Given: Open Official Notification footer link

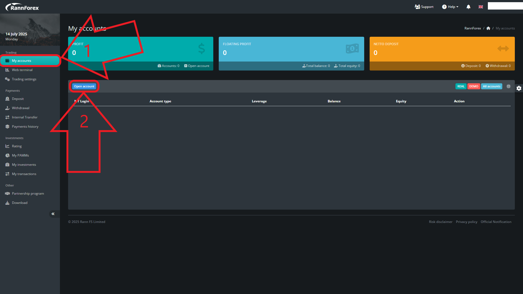Looking at the screenshot, I should 496,222.
